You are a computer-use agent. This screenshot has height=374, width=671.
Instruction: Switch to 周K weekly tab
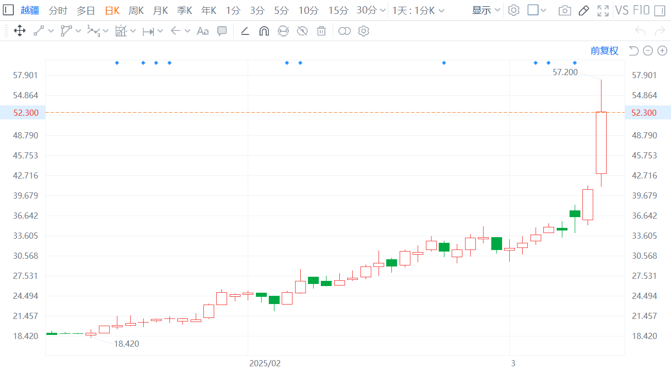(136, 10)
